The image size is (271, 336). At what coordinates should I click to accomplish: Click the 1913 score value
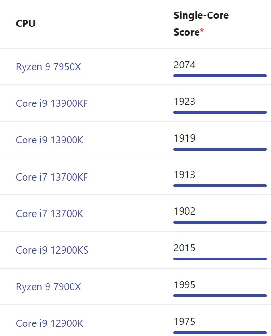[185, 175]
